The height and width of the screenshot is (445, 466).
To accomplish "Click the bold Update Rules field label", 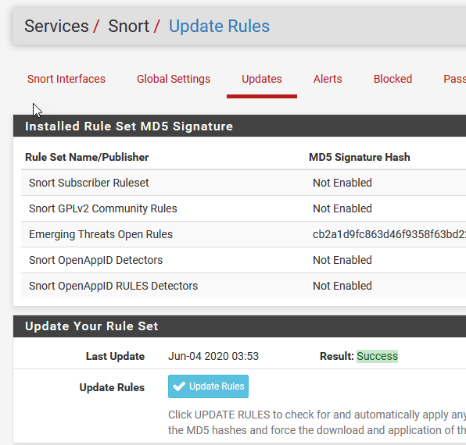I will tap(112, 387).
